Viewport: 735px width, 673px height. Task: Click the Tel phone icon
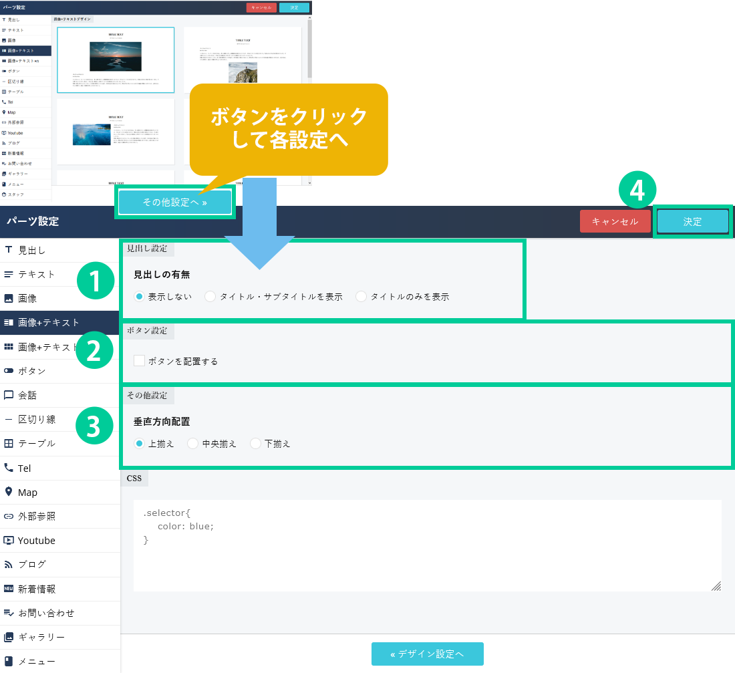tap(9, 468)
